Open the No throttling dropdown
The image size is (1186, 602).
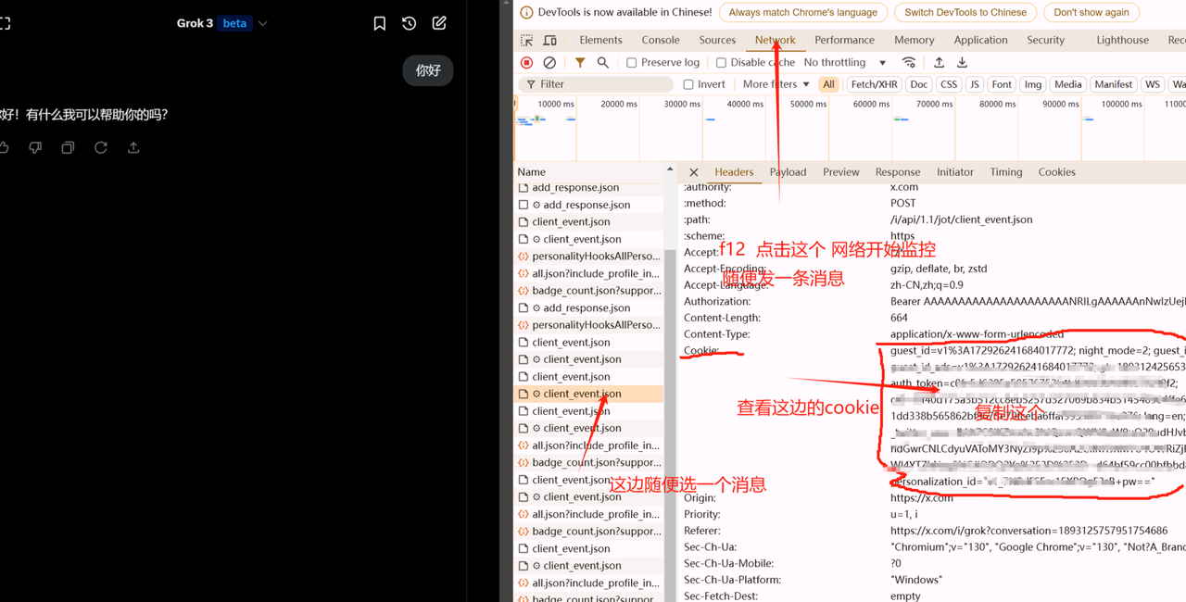point(845,62)
